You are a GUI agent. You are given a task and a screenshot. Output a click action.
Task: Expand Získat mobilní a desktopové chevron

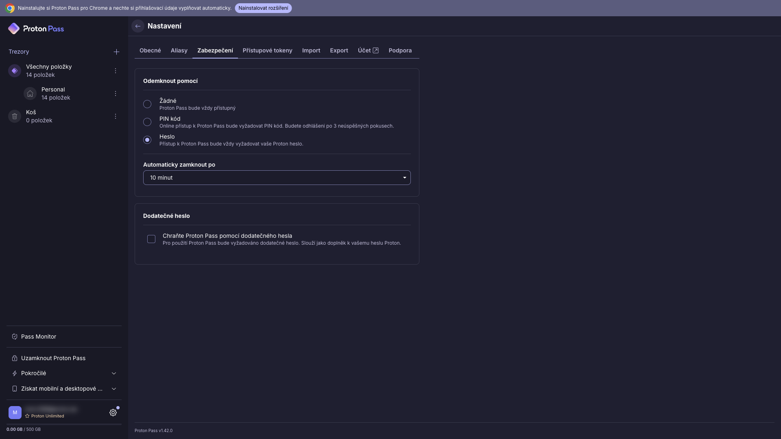(x=114, y=389)
